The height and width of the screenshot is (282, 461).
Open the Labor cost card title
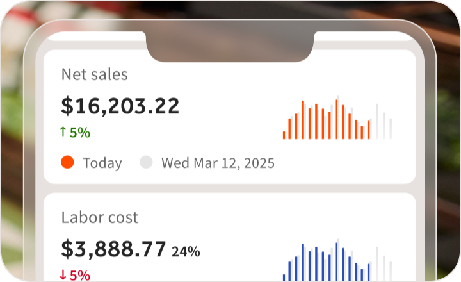coord(100,217)
